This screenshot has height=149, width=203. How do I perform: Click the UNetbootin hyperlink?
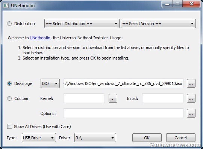pos(40,38)
